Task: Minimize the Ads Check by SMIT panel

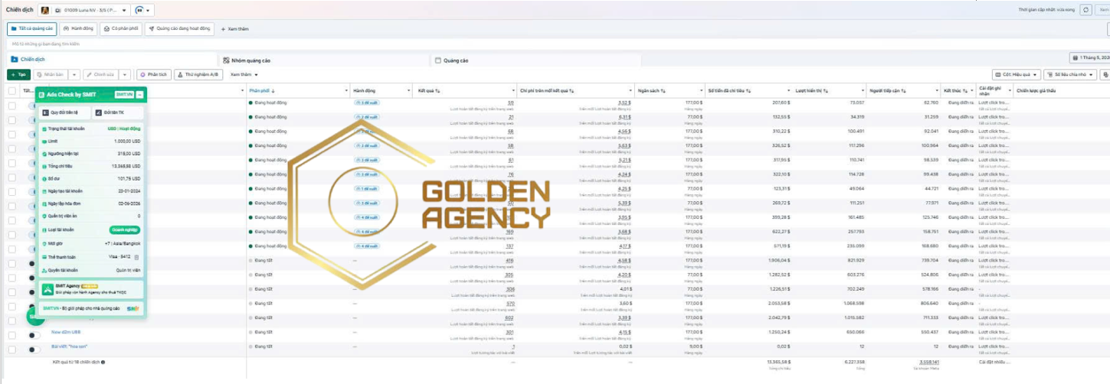Action: coord(140,94)
